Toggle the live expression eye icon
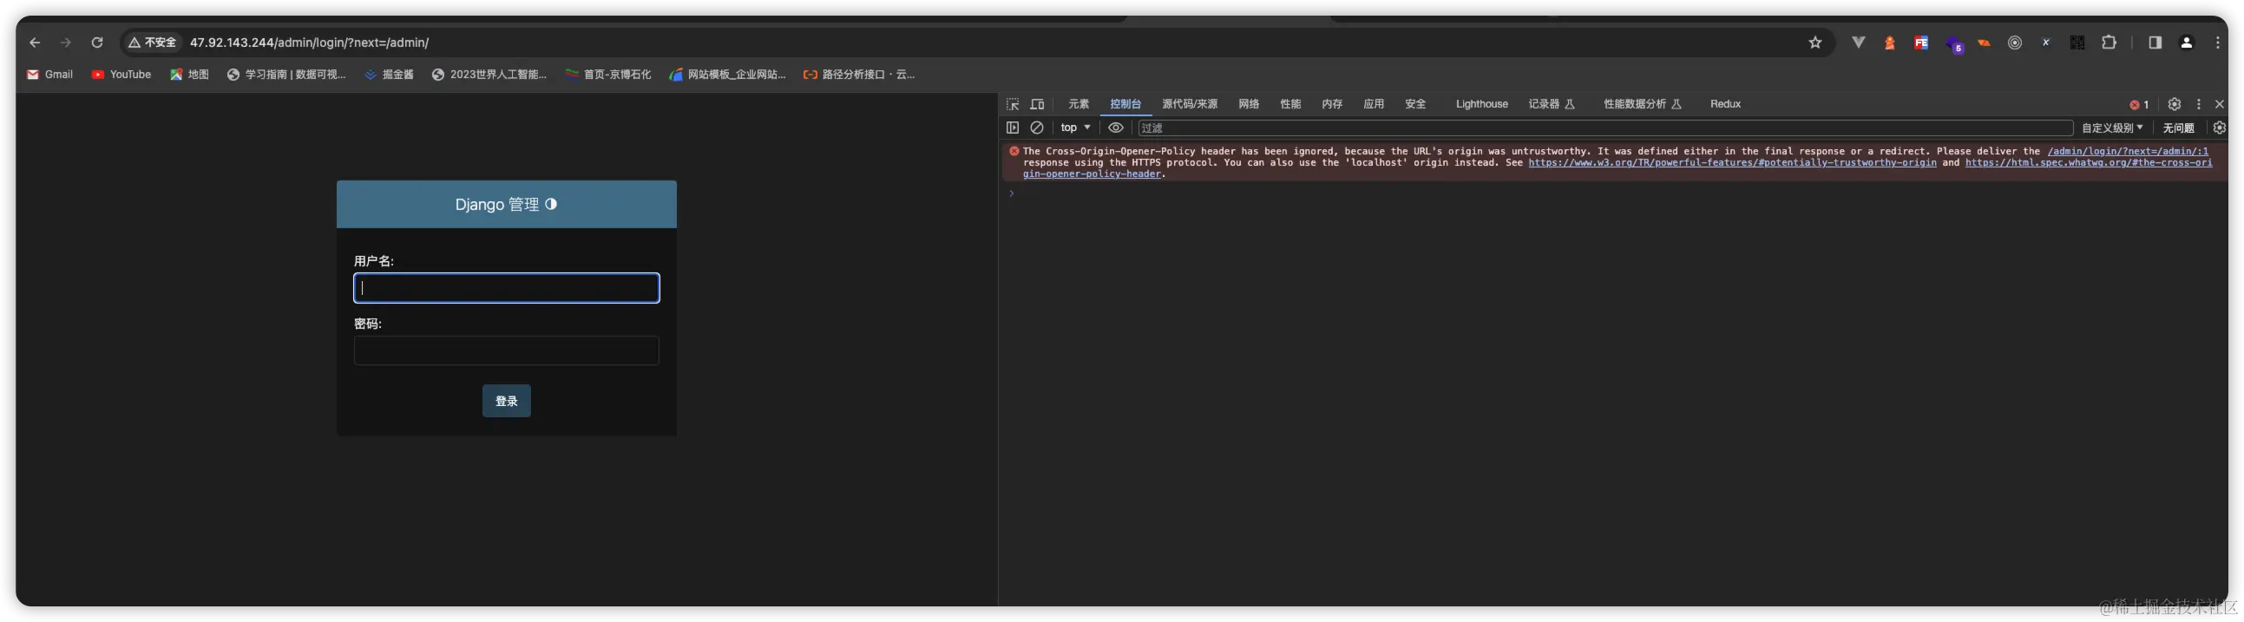The image size is (2244, 622). click(x=1116, y=128)
